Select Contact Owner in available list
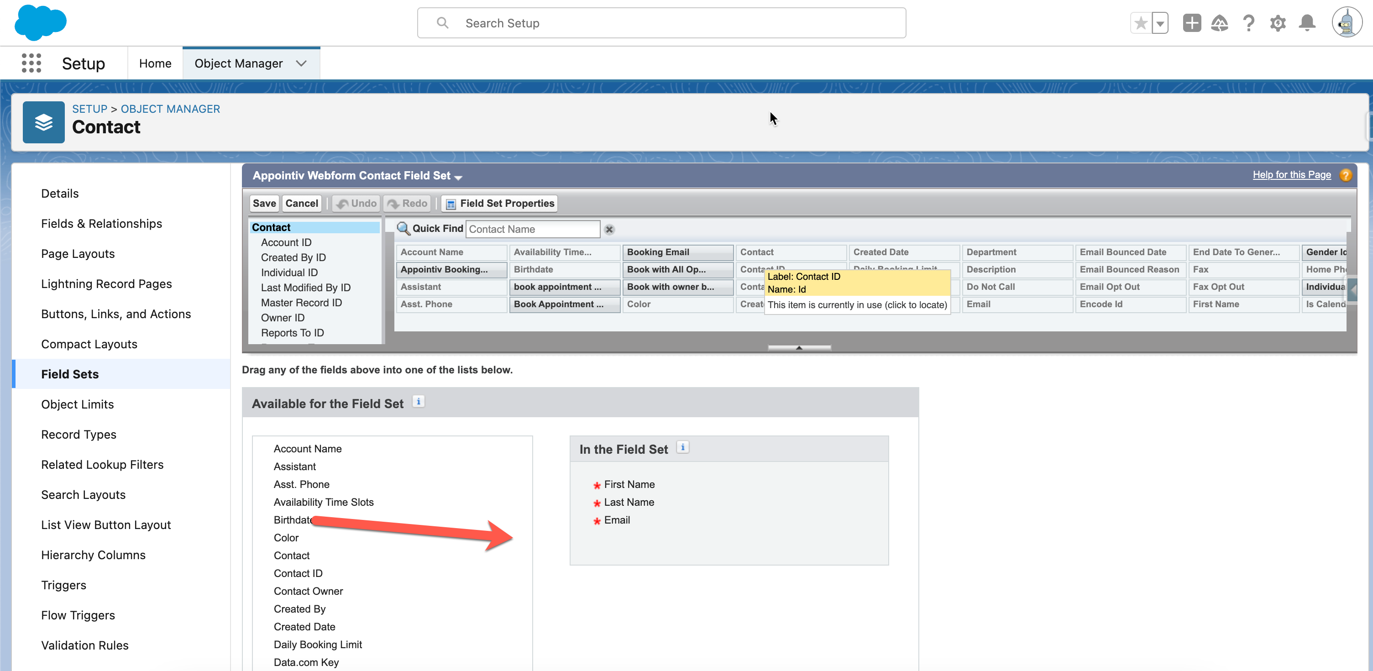1373x671 pixels. pyautogui.click(x=308, y=591)
